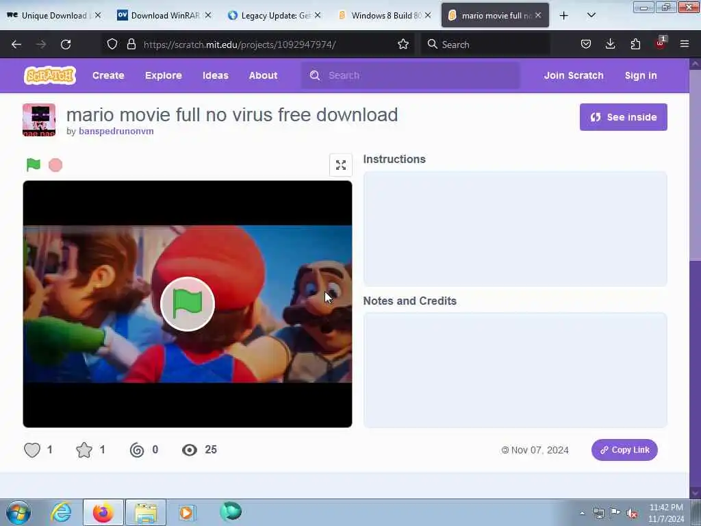Viewport: 701px width, 526px height.
Task: Click the red stop button above the stage
Action: click(55, 165)
